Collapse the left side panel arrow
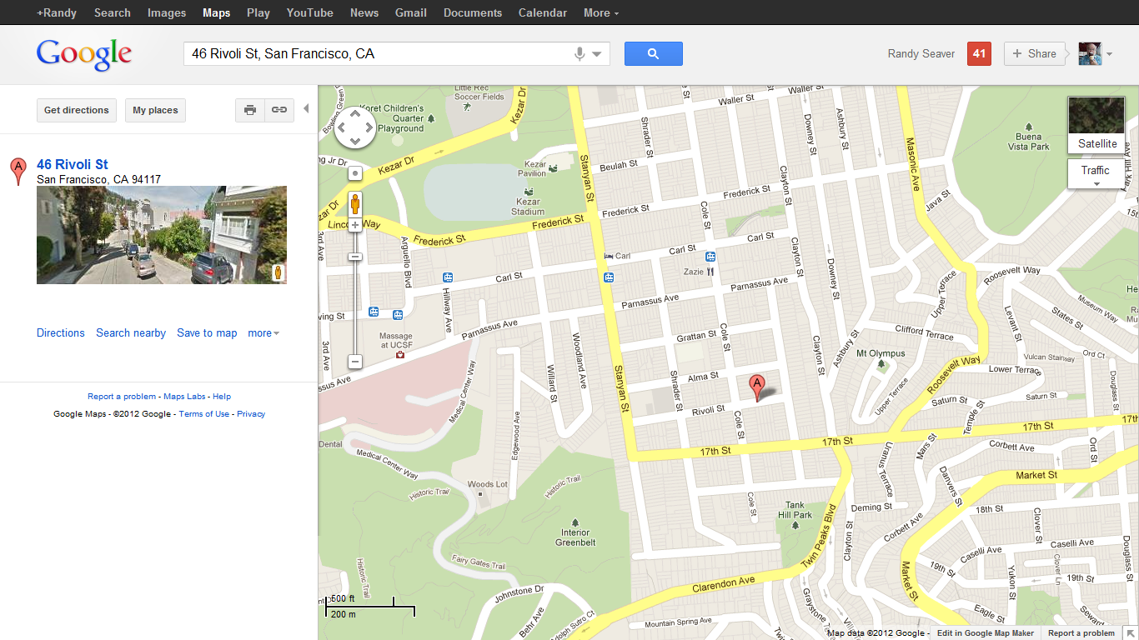The height and width of the screenshot is (640, 1139). click(x=306, y=109)
